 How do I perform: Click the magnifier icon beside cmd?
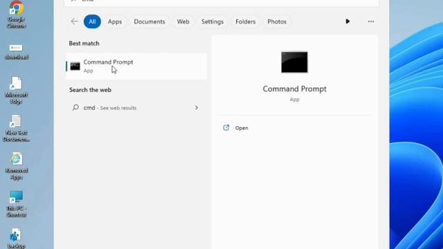[x=75, y=108]
